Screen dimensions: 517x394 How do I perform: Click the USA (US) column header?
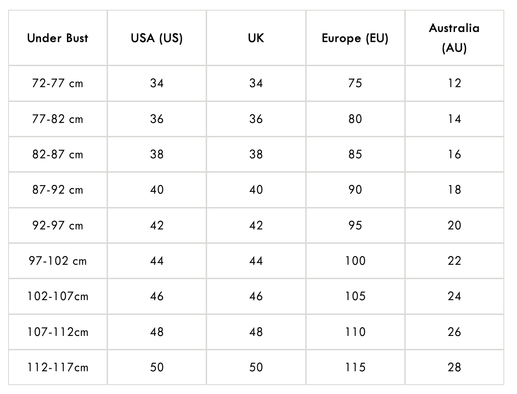click(157, 38)
